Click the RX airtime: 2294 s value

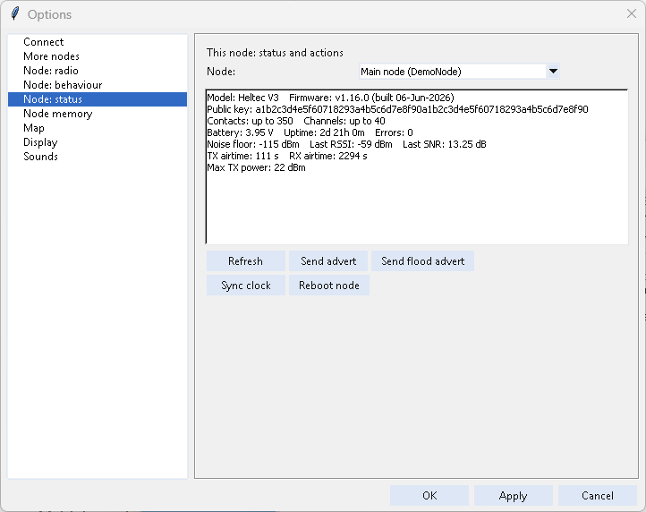[x=328, y=156]
